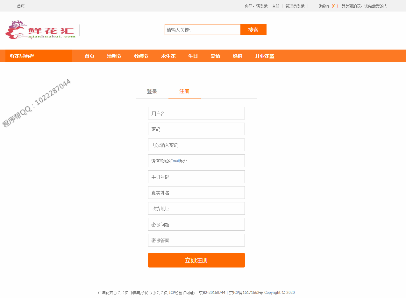Click the 用户名 input field
The width and height of the screenshot is (406, 298).
click(196, 113)
